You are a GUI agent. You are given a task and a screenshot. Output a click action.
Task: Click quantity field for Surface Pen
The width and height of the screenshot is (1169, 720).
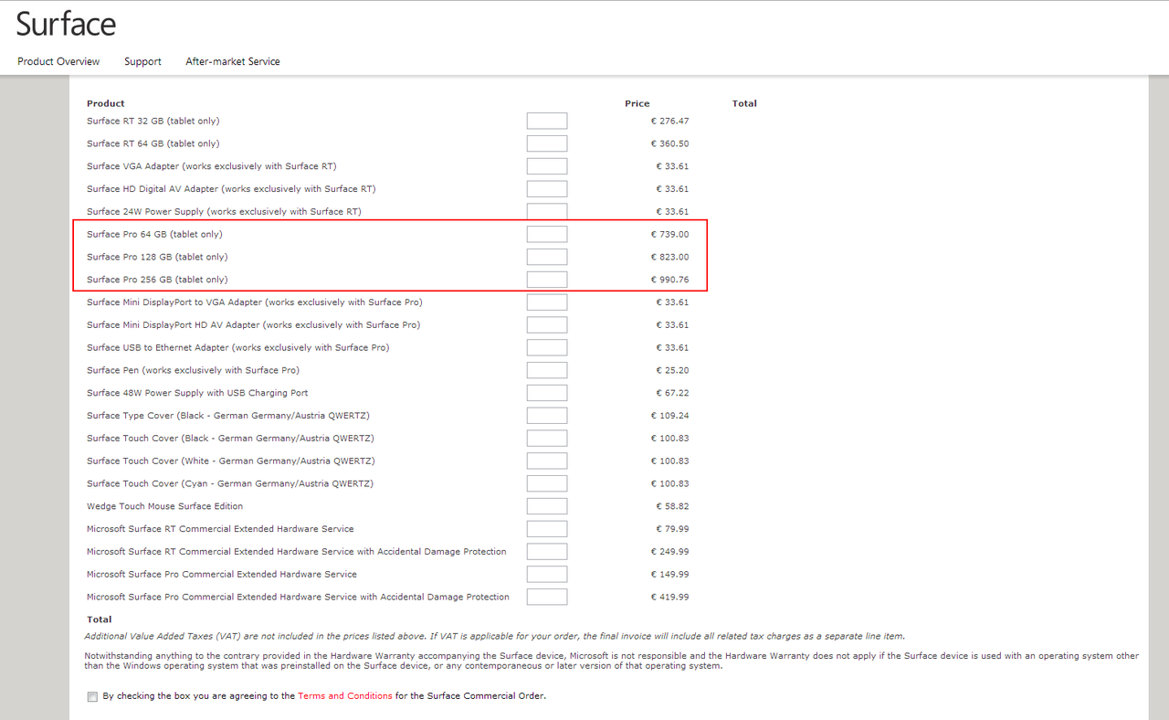tap(547, 370)
